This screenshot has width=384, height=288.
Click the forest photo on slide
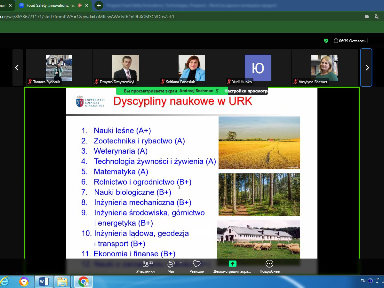[x=259, y=195]
